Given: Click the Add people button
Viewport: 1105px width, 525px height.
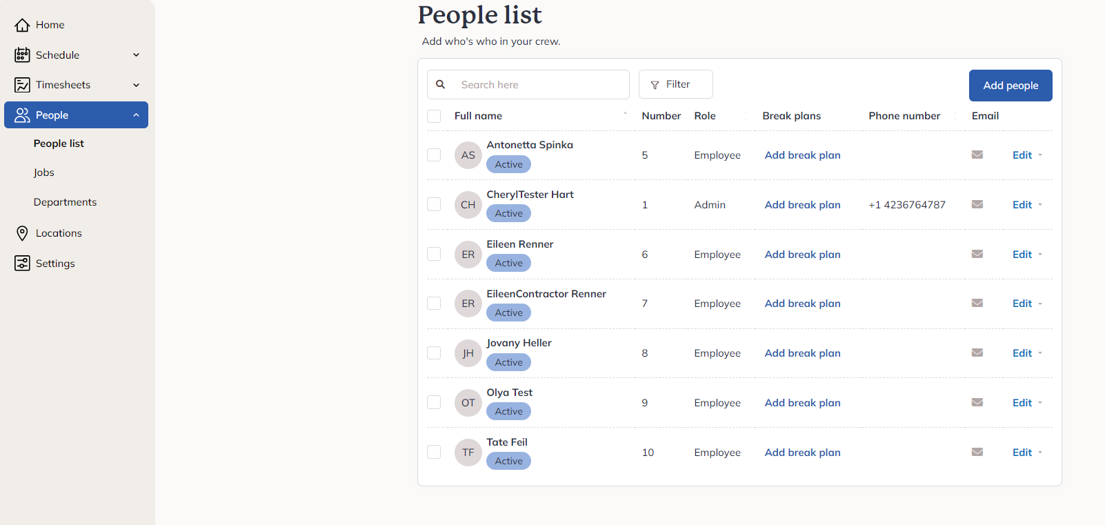Looking at the screenshot, I should [x=1011, y=86].
